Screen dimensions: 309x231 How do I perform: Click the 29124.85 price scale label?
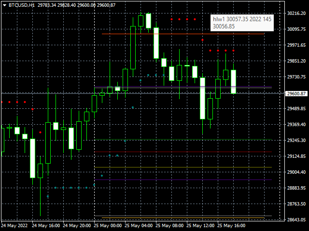coord(296,156)
